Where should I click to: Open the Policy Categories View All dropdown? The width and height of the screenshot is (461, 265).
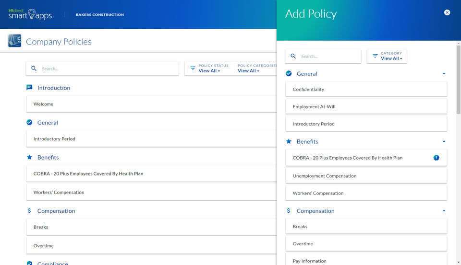pos(248,71)
